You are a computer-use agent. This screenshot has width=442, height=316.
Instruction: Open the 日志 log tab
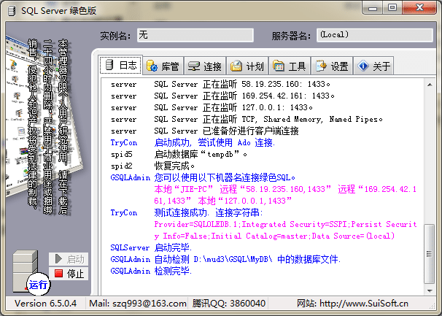tap(120, 65)
